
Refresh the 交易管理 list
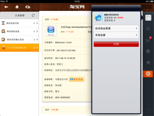33,15
